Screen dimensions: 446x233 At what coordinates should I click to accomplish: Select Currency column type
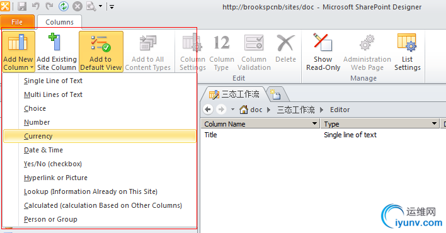[x=100, y=136]
